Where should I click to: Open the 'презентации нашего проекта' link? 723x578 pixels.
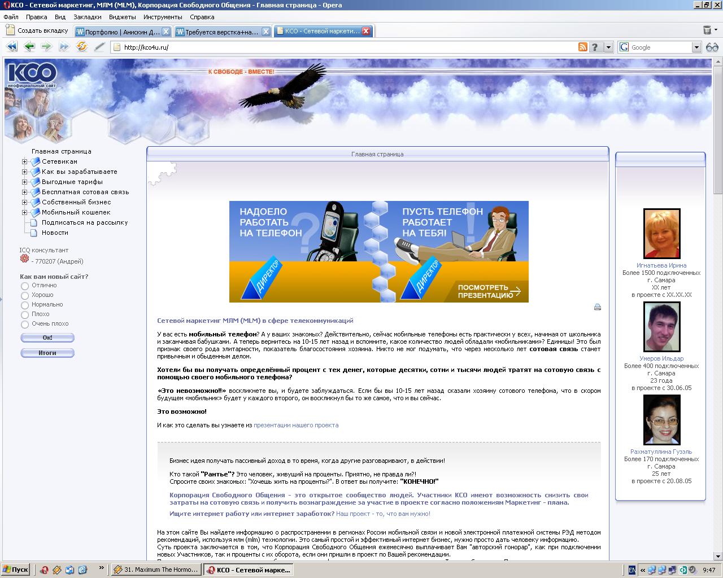pyautogui.click(x=297, y=425)
